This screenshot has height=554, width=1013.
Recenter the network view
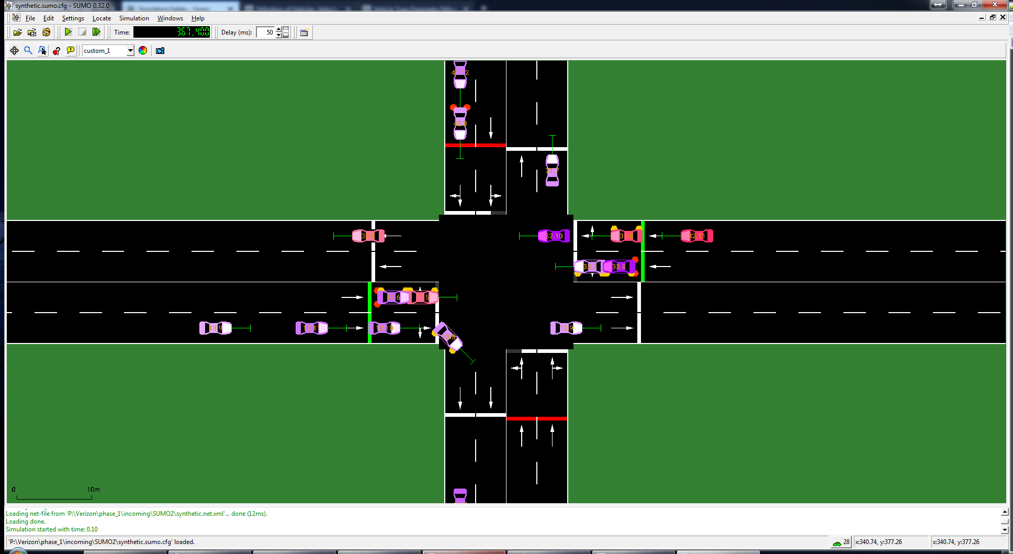coord(14,50)
